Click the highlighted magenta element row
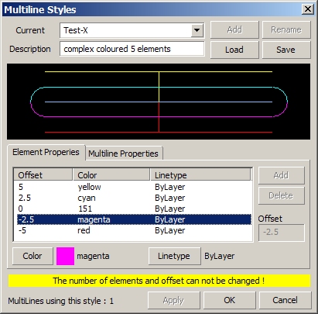 [134, 219]
